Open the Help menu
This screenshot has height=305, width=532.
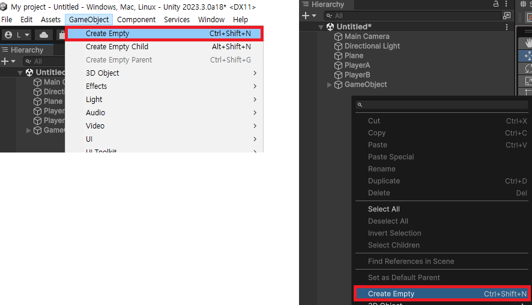pyautogui.click(x=241, y=20)
